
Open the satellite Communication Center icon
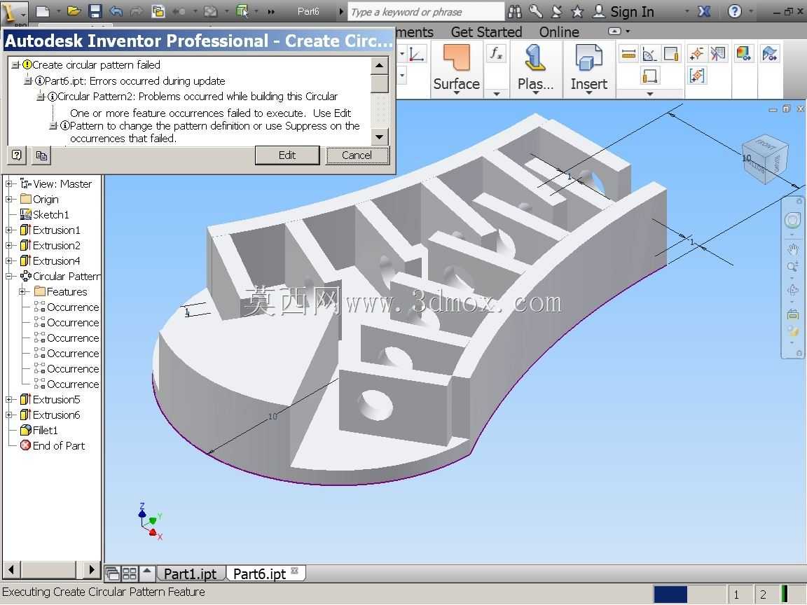(x=557, y=11)
